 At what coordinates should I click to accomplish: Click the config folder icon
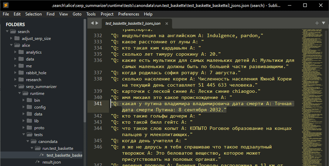pyautogui.click(x=29, y=107)
